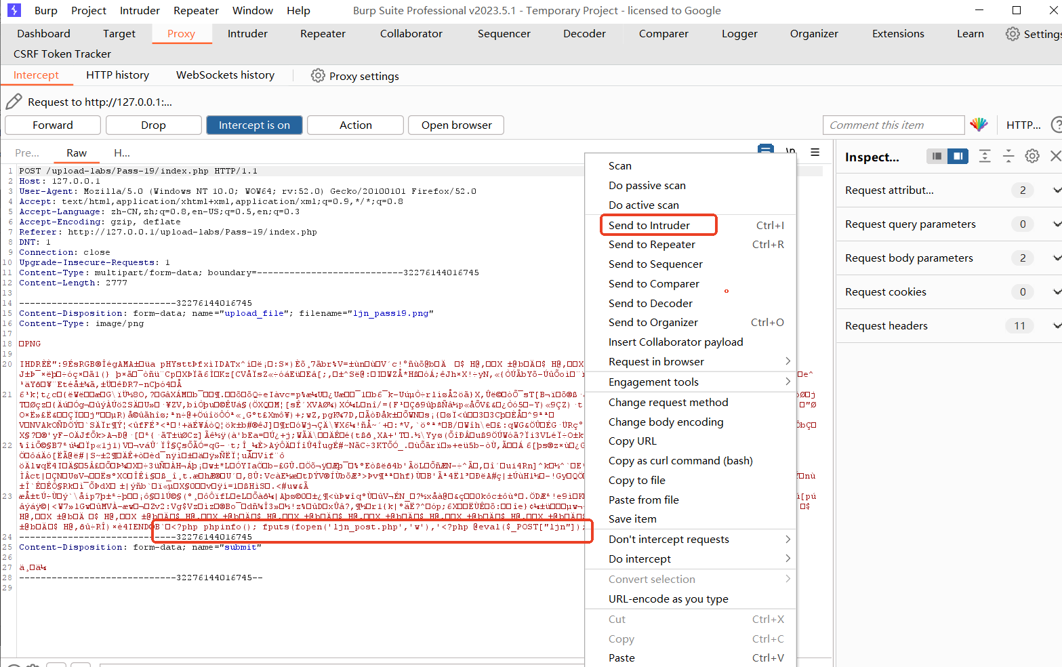
Task: Choose Send to Comparer
Action: click(690, 283)
